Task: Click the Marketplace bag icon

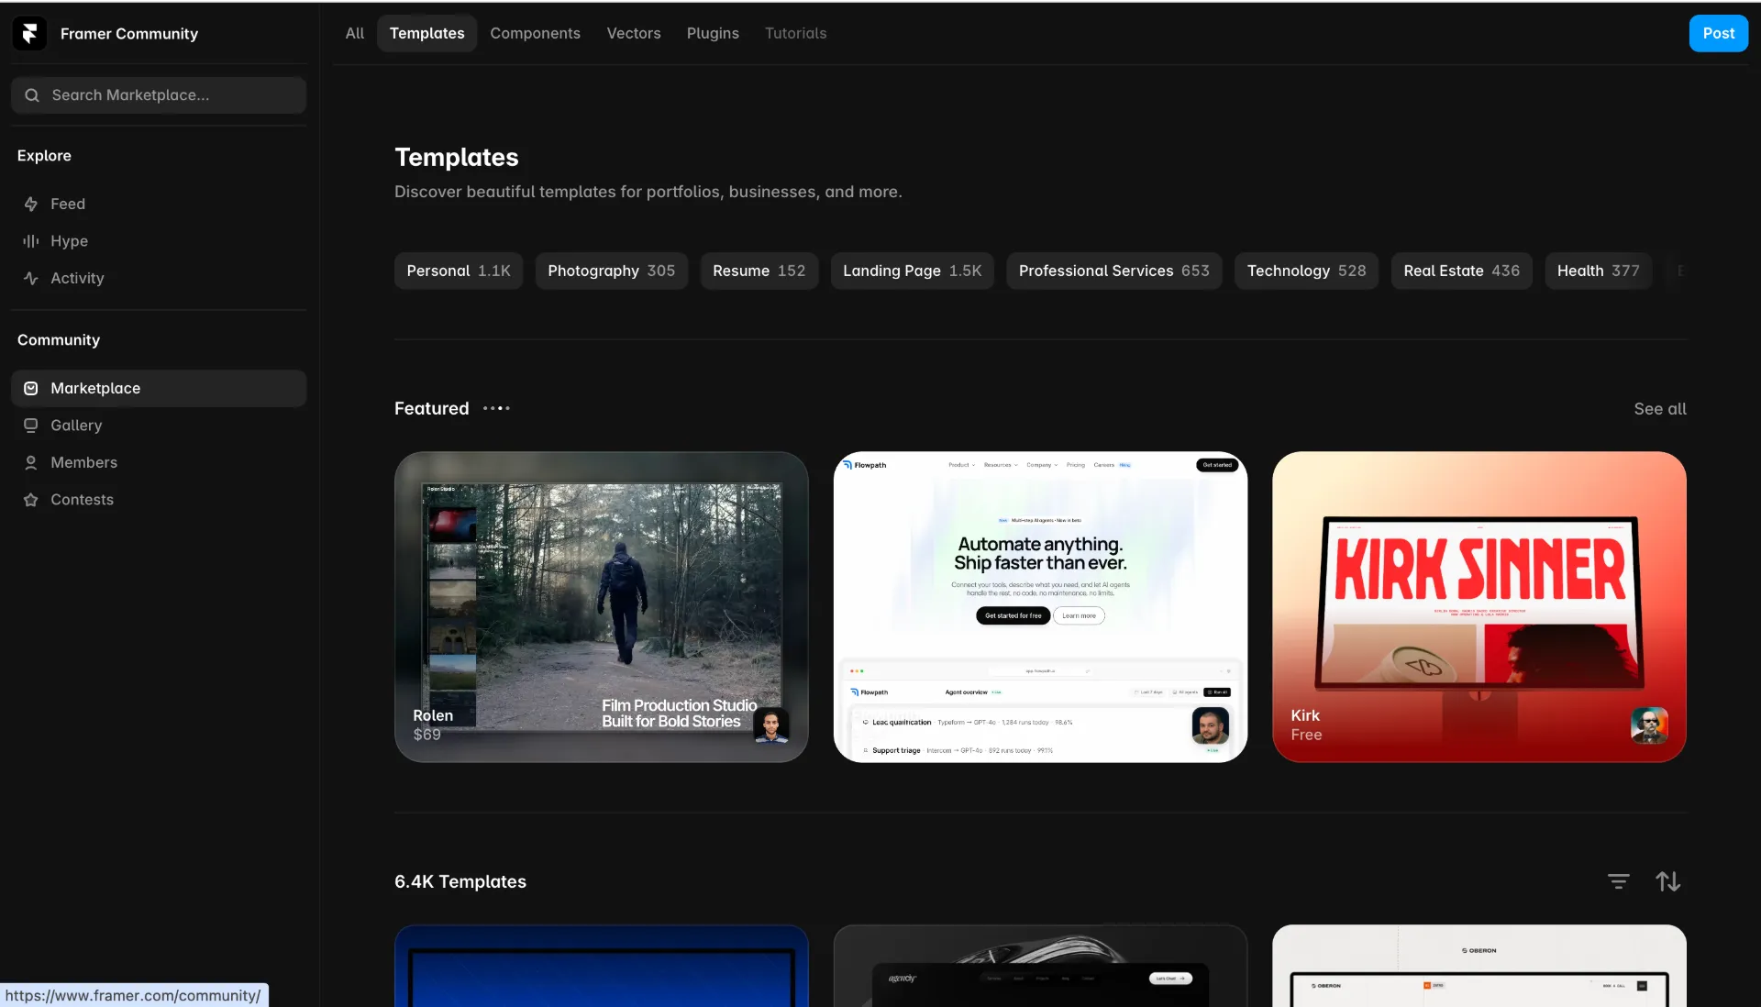Action: point(31,388)
